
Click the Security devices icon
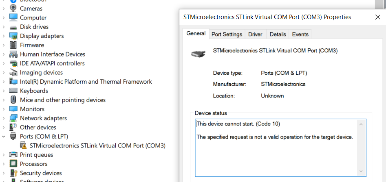pos(13,173)
